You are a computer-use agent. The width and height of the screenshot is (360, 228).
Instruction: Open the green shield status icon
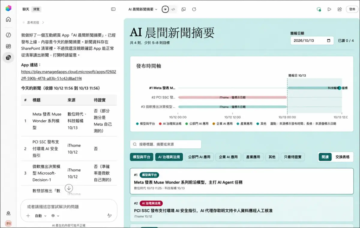click(x=319, y=9)
